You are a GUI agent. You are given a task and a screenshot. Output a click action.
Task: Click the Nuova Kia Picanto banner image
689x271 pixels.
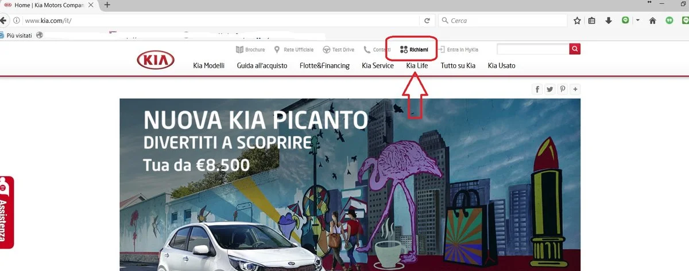350,184
